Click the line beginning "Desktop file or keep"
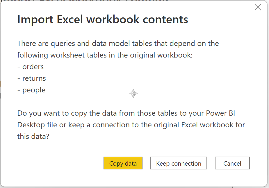The width and height of the screenshot is (269, 188). click(131, 125)
